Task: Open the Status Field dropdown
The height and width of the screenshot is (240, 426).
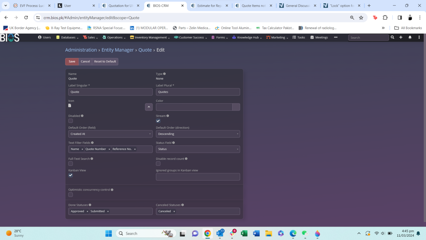Action: 198,149
